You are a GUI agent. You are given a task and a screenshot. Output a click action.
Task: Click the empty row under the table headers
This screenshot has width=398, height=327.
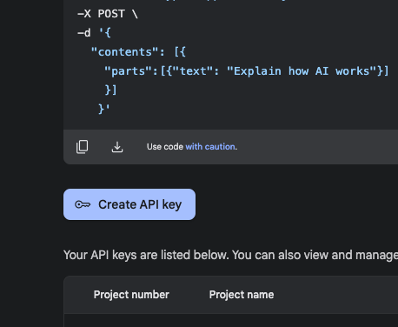(x=231, y=321)
